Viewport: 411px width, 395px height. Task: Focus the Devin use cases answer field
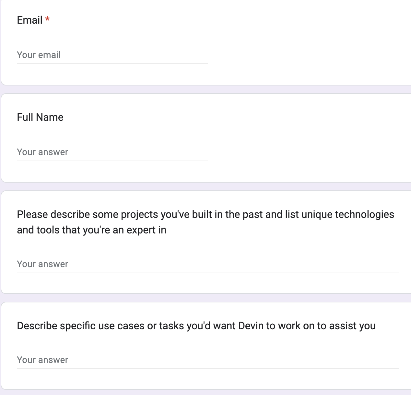coord(207,360)
